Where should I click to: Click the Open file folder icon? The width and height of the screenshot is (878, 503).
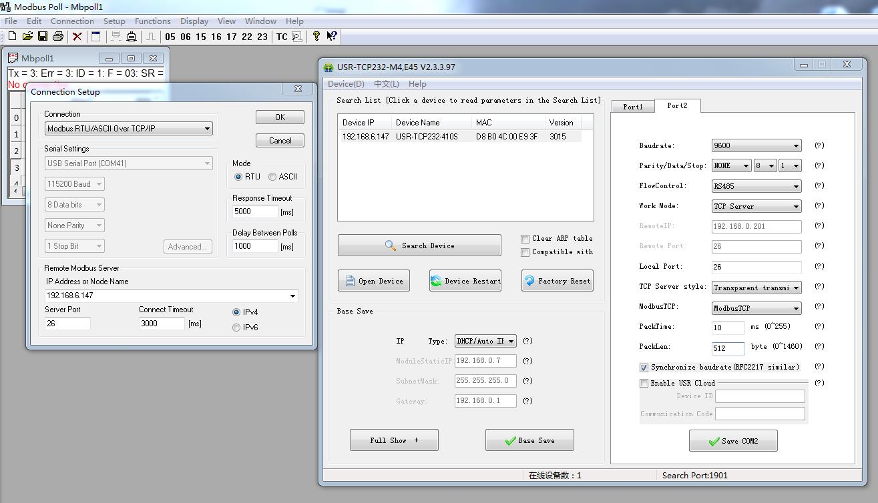point(27,37)
